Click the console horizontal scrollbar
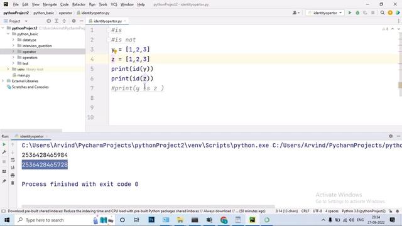Viewport: 402px width, 226px height. click(148, 207)
